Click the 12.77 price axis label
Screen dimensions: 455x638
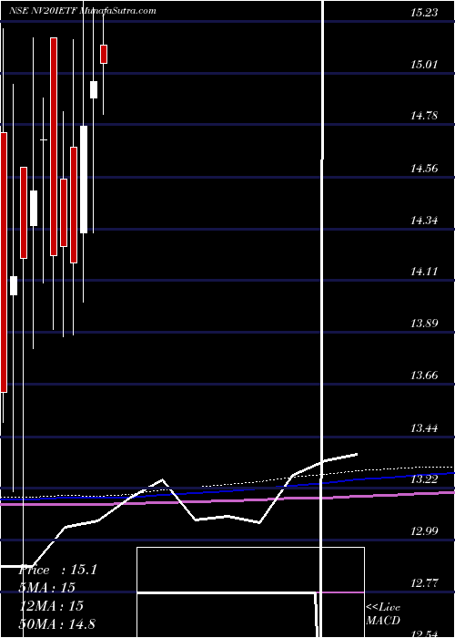pos(424,583)
